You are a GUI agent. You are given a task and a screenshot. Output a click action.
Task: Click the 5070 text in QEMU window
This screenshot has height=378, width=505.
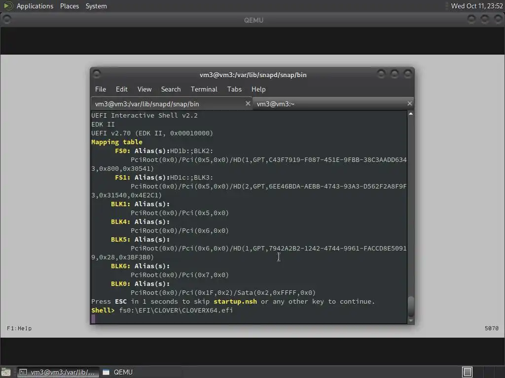click(x=492, y=328)
